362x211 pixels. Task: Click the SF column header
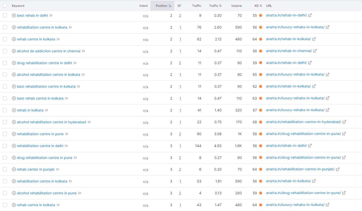point(179,6)
